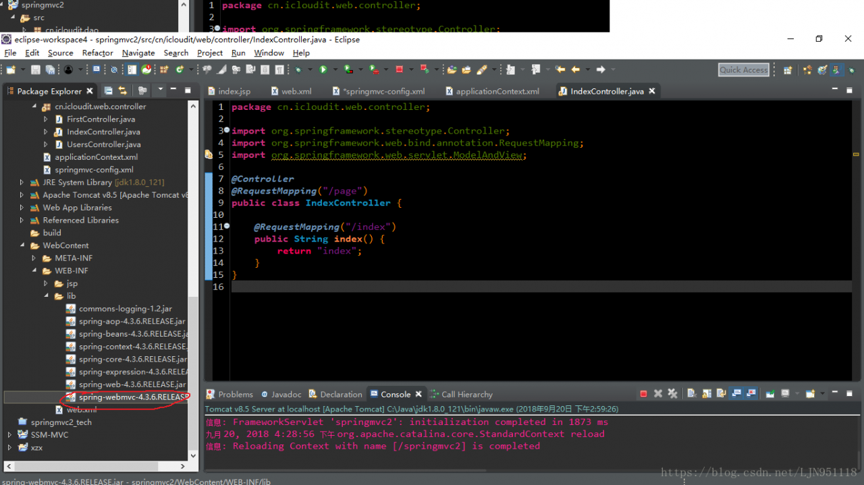864x485 pixels.
Task: Collapse All in Package Explorer toolbar
Action: click(108, 90)
